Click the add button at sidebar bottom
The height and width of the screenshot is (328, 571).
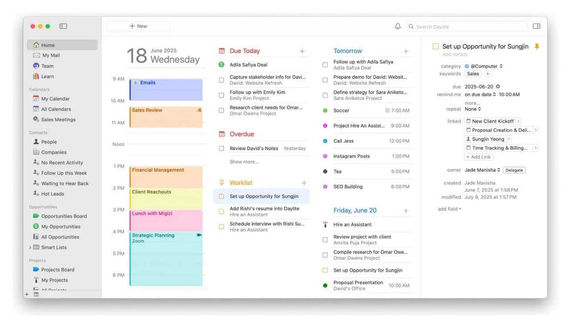coord(27,294)
